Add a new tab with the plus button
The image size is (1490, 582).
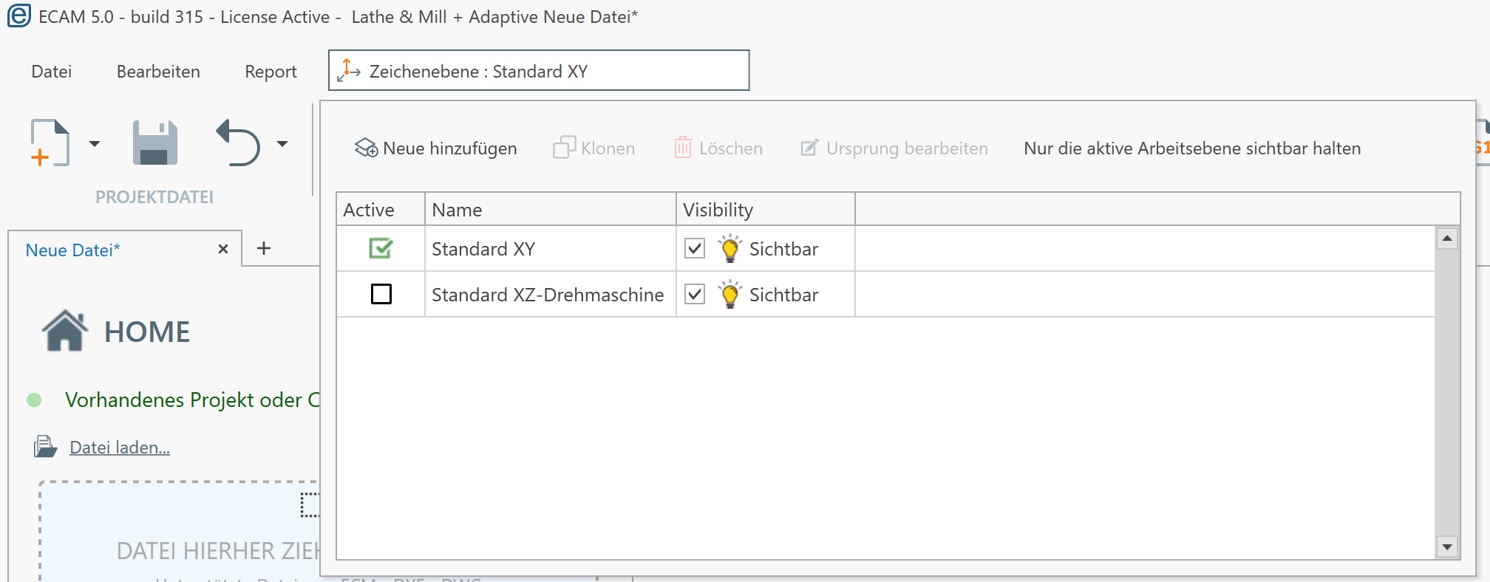click(x=264, y=248)
